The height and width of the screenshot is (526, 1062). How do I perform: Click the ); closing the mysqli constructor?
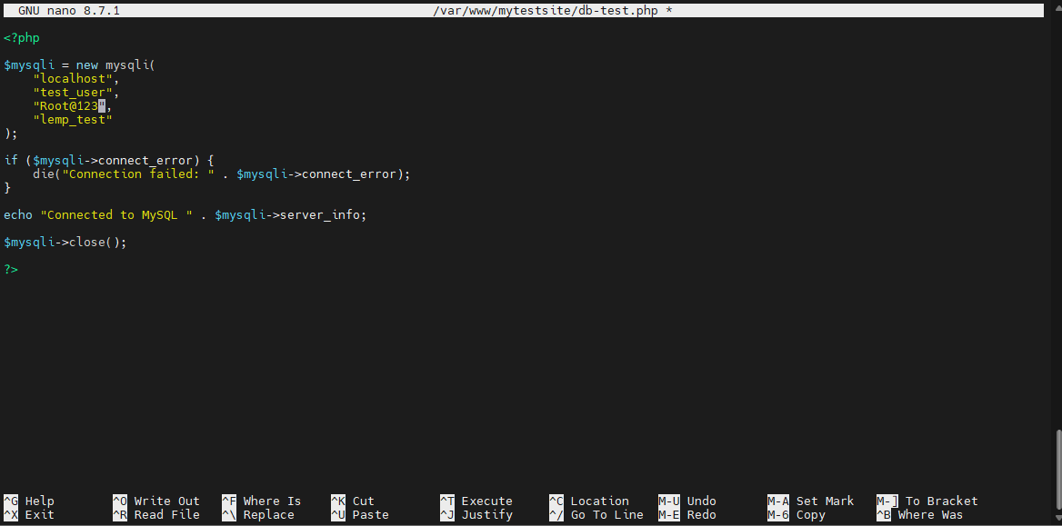tap(11, 134)
